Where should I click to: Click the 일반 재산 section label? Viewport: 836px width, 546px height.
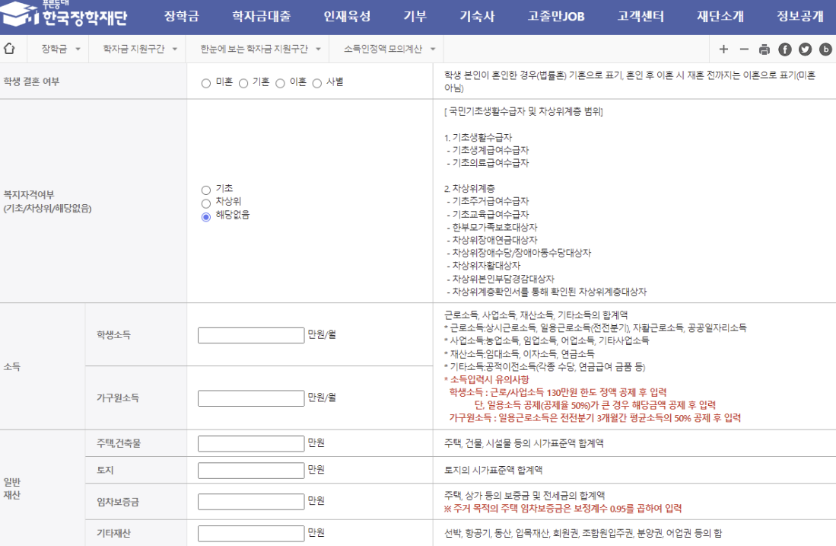[11, 488]
